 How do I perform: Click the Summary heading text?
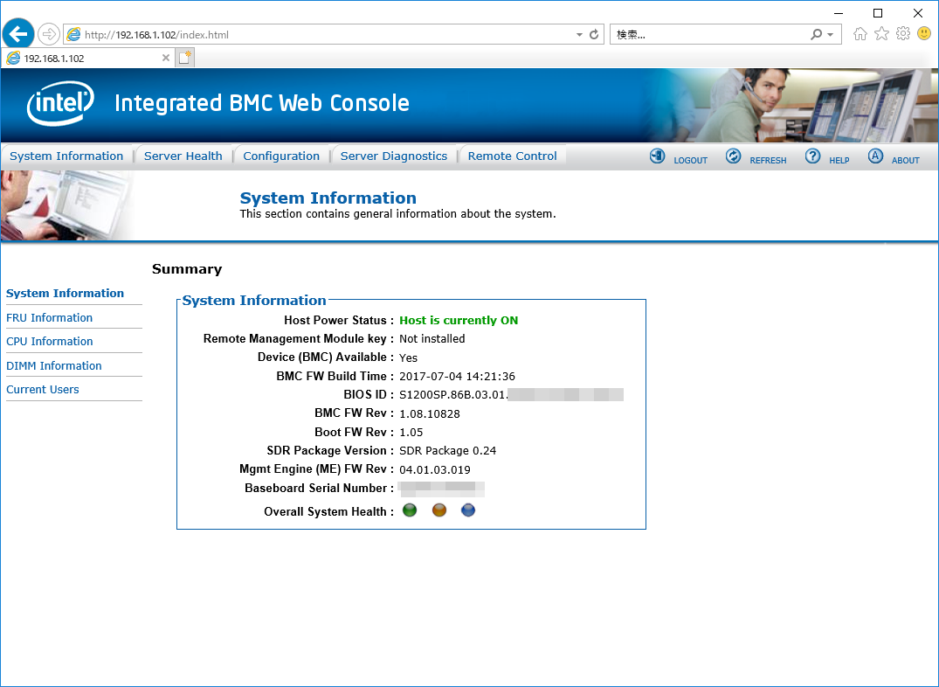click(187, 269)
